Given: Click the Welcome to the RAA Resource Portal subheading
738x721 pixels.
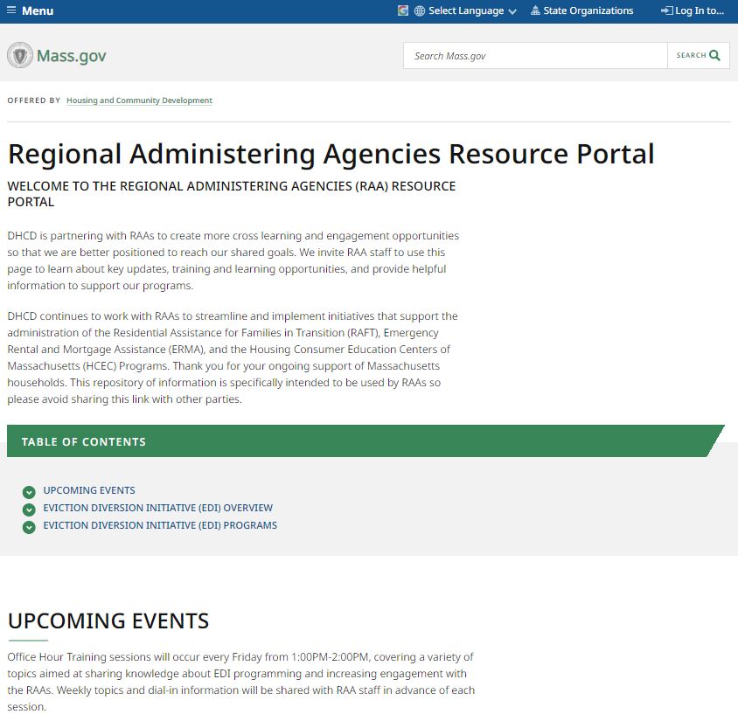Looking at the screenshot, I should (x=232, y=194).
